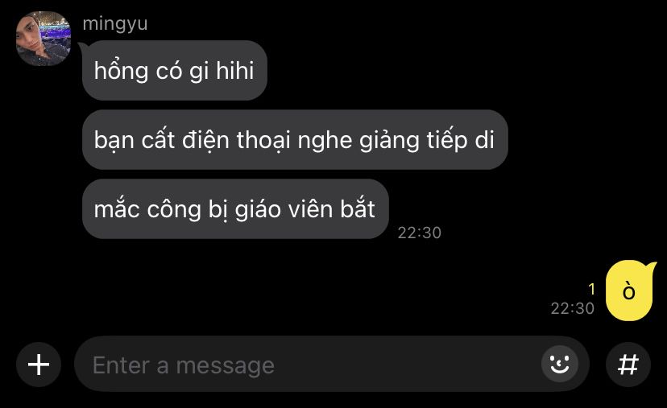667x408 pixels.
Task: Click the word "hồng" in first message
Action: tap(121, 71)
